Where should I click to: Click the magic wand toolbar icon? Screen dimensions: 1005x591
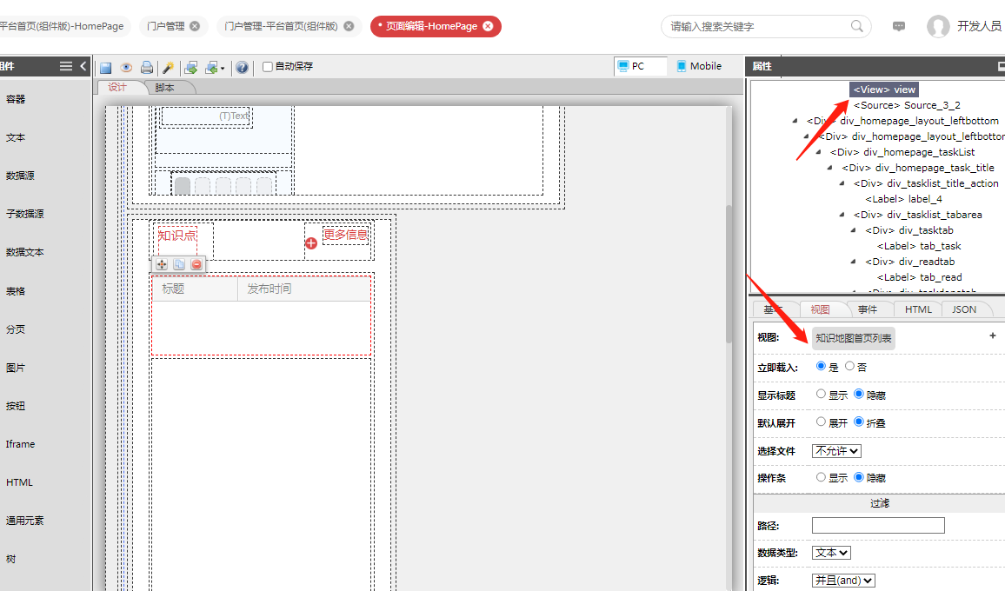point(168,67)
